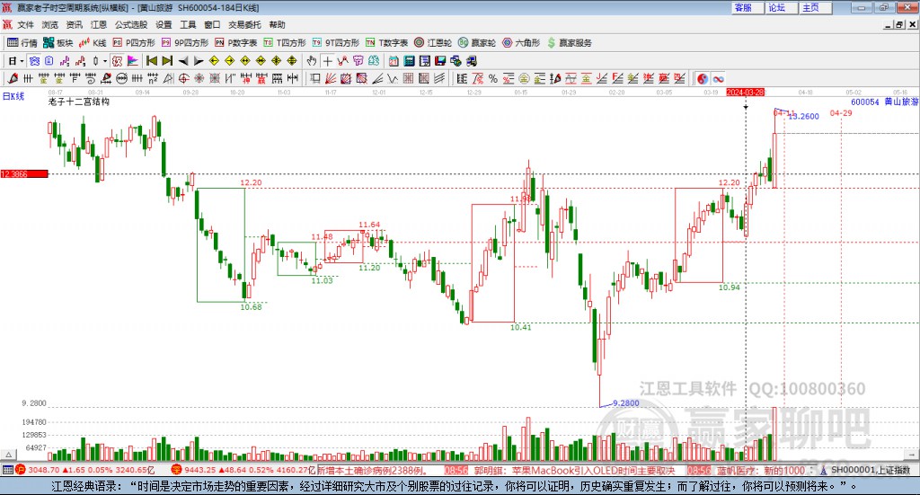Select the hand pan tool
Image resolution: width=920 pixels, height=495 pixels.
[312, 61]
